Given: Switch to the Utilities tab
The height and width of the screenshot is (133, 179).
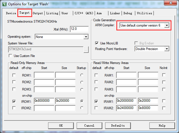Looking at the screenshot, I should click(x=144, y=13).
